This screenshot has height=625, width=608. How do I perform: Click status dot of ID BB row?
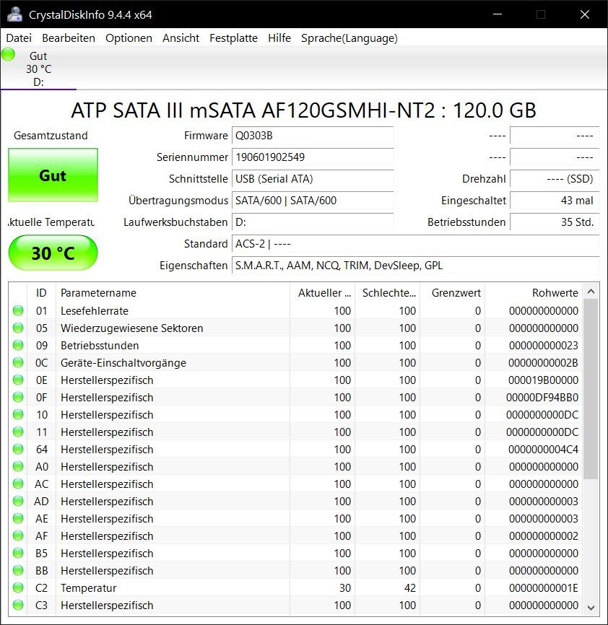tap(18, 570)
